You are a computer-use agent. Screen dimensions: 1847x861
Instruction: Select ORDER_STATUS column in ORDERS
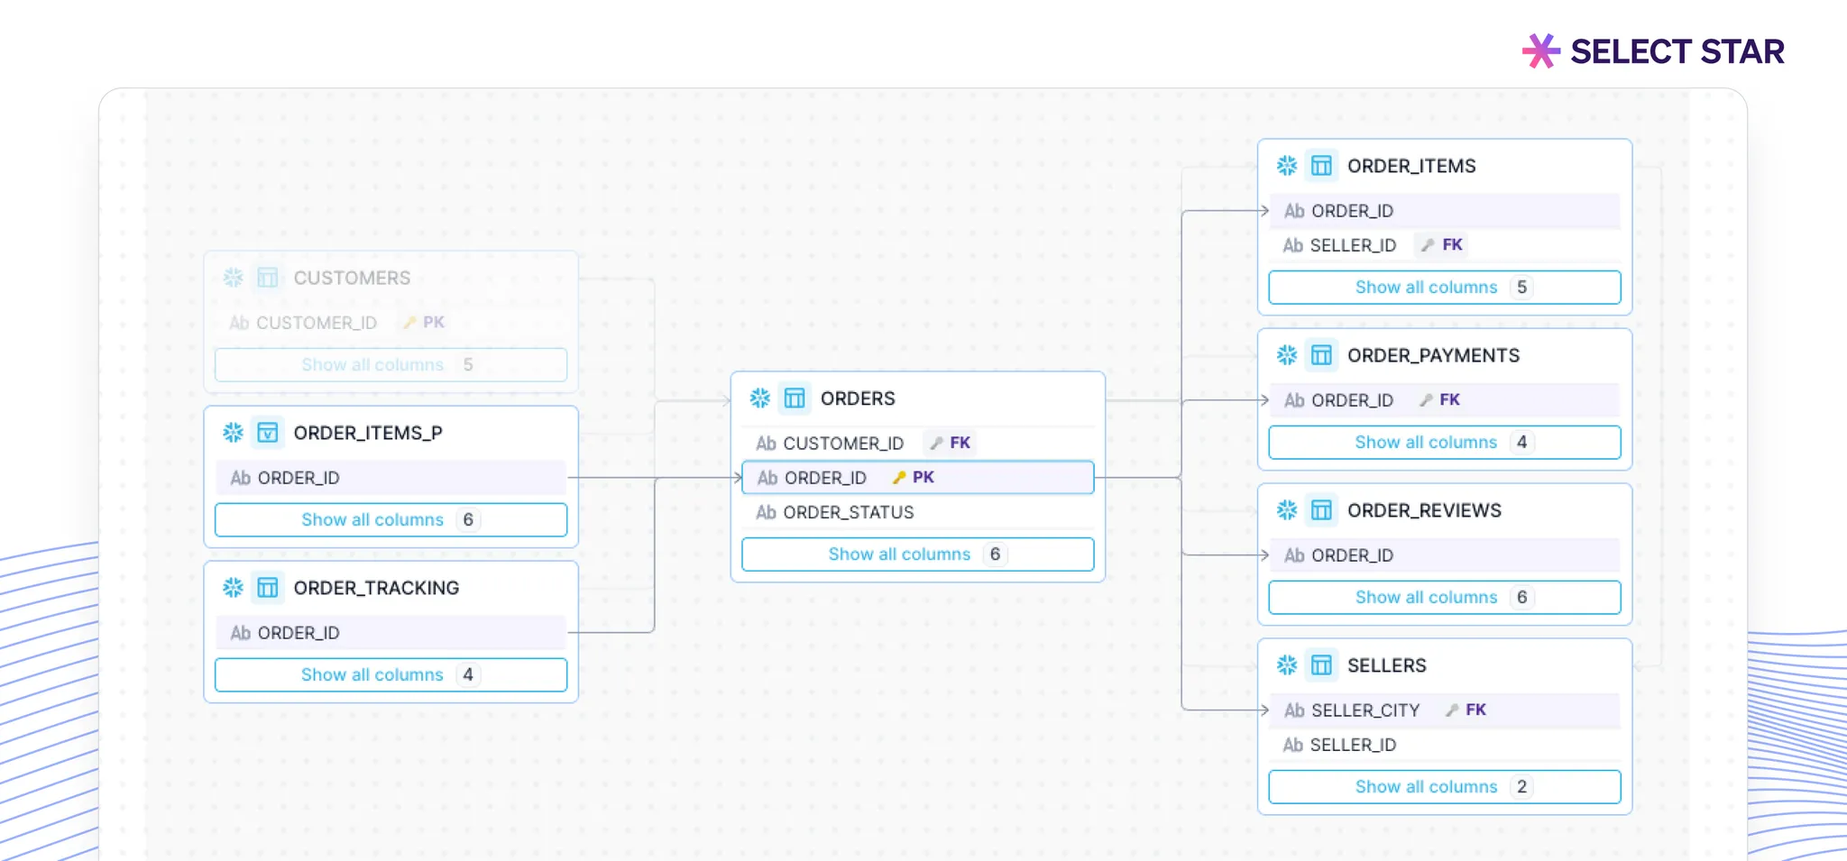click(x=848, y=513)
